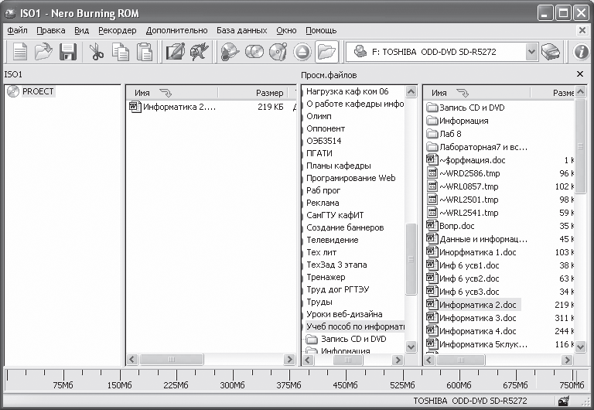The height and width of the screenshot is (410, 594).
Task: Open the База данных menu
Action: tap(241, 30)
